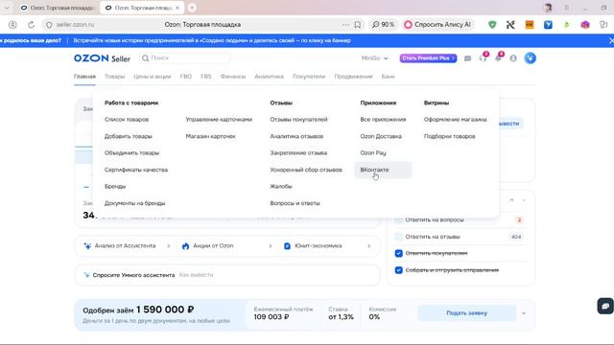
Task: Open the Продвижение menu
Action: coord(353,77)
